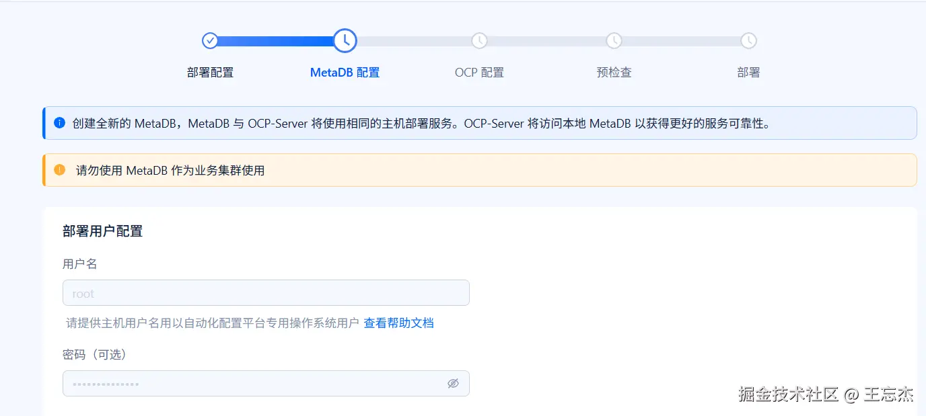Click the 部署用户配置 section heading

(x=102, y=231)
